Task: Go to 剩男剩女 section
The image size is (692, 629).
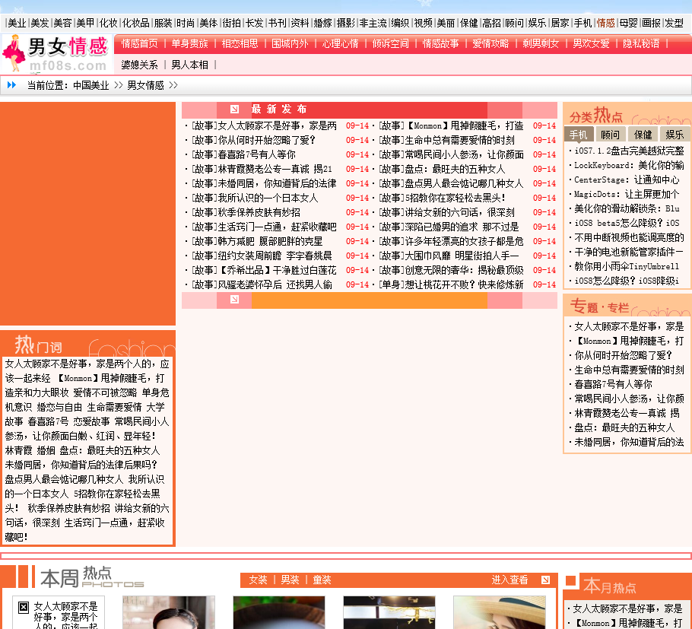Action: point(541,43)
